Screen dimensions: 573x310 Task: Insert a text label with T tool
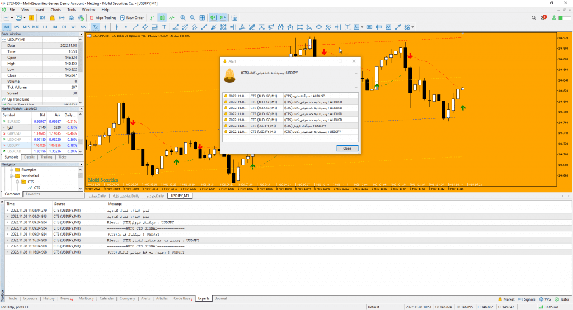point(164,27)
